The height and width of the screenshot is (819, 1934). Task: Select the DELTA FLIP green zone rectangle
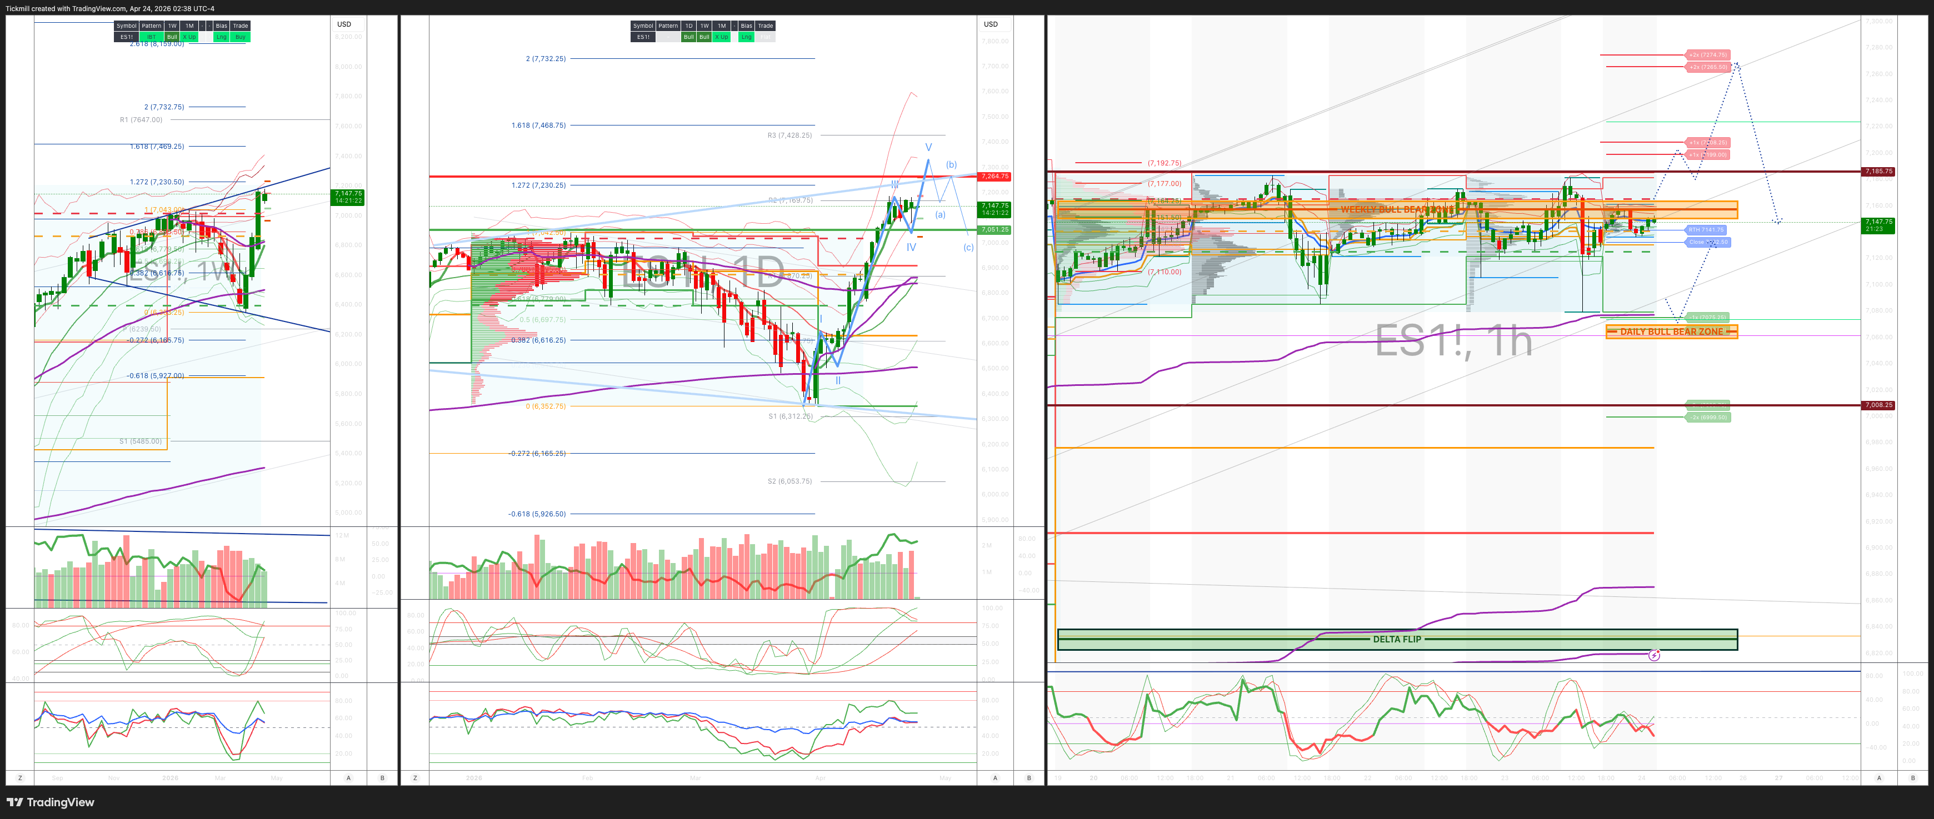(x=1396, y=639)
